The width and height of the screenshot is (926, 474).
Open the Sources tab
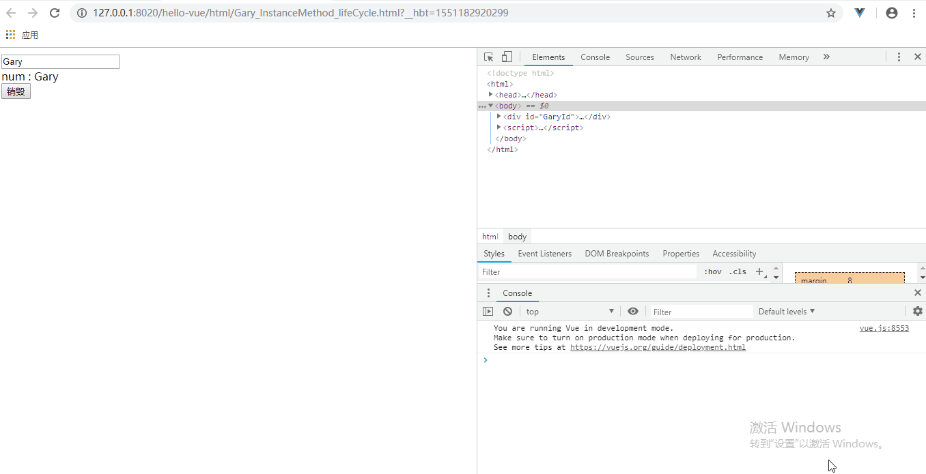[x=640, y=57]
